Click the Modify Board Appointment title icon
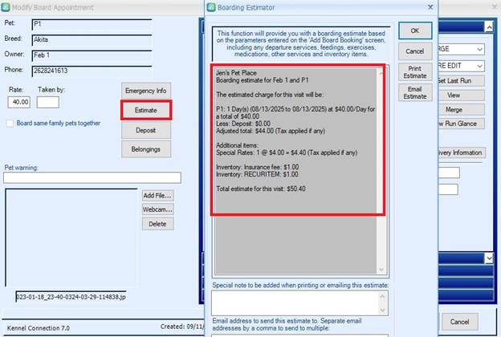 [6, 7]
